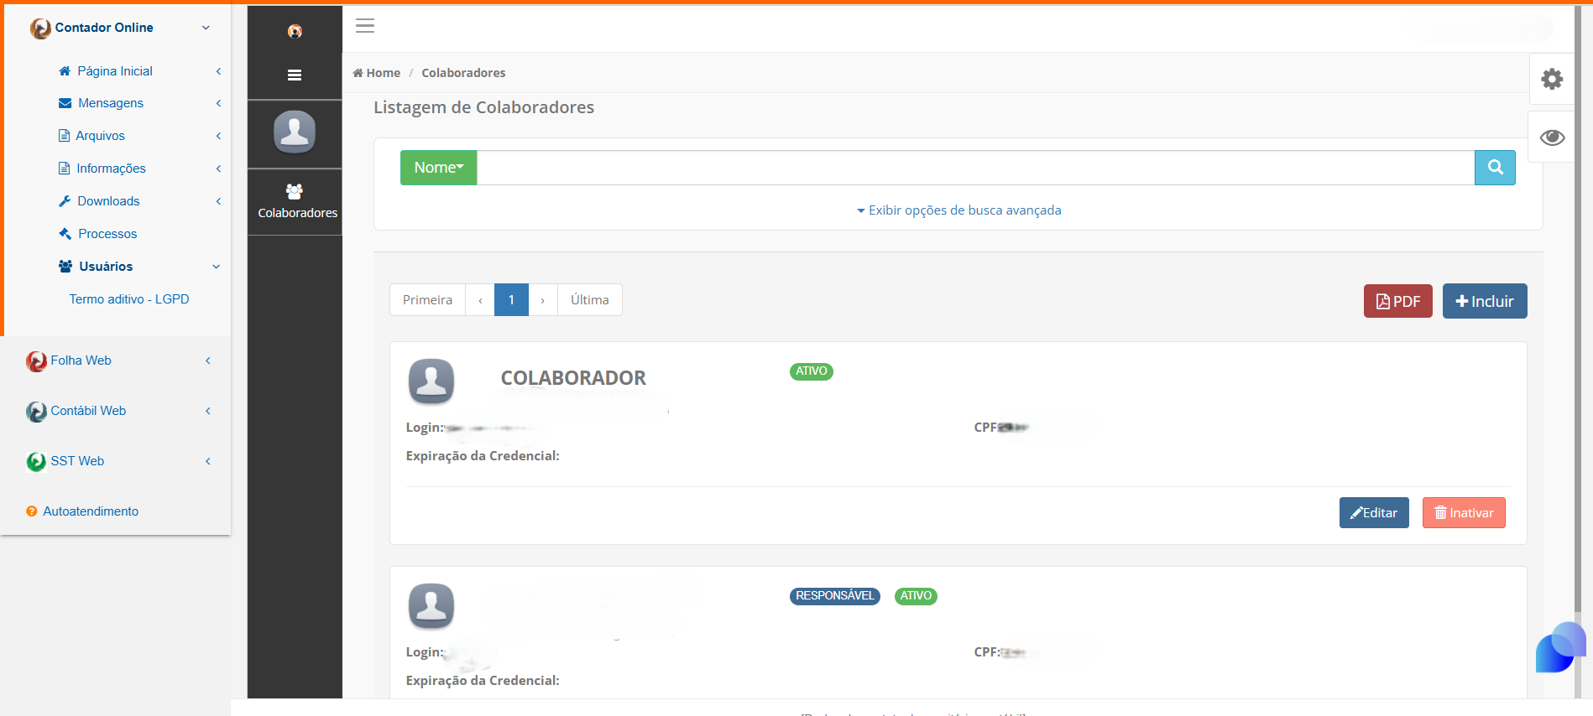Click Editar for COLABORADOR
1593x716 pixels.
click(x=1374, y=513)
